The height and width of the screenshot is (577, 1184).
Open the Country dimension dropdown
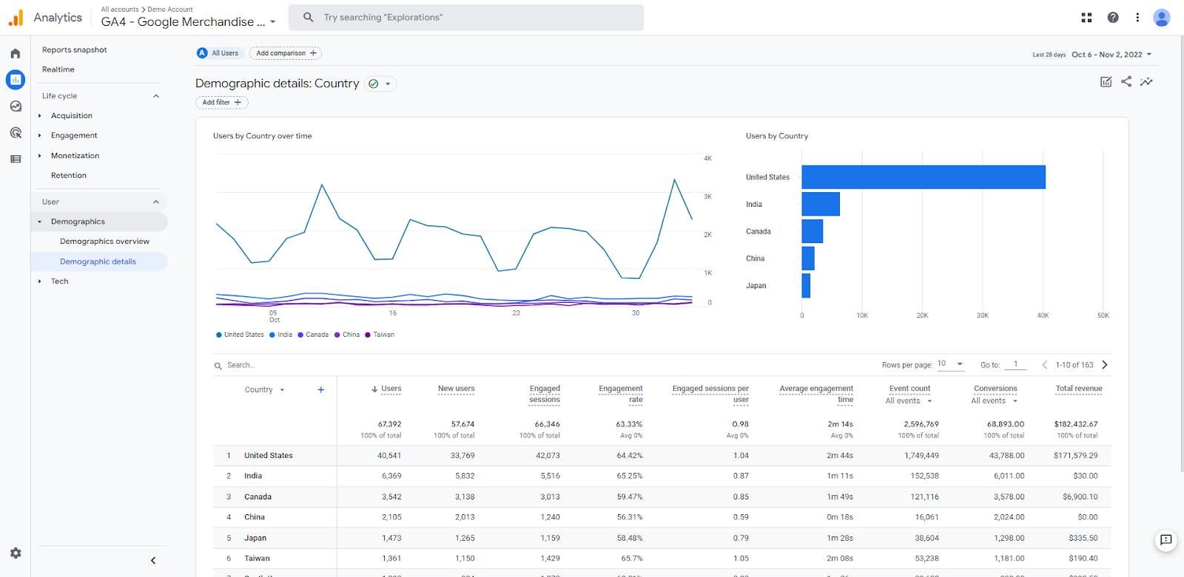pos(264,390)
